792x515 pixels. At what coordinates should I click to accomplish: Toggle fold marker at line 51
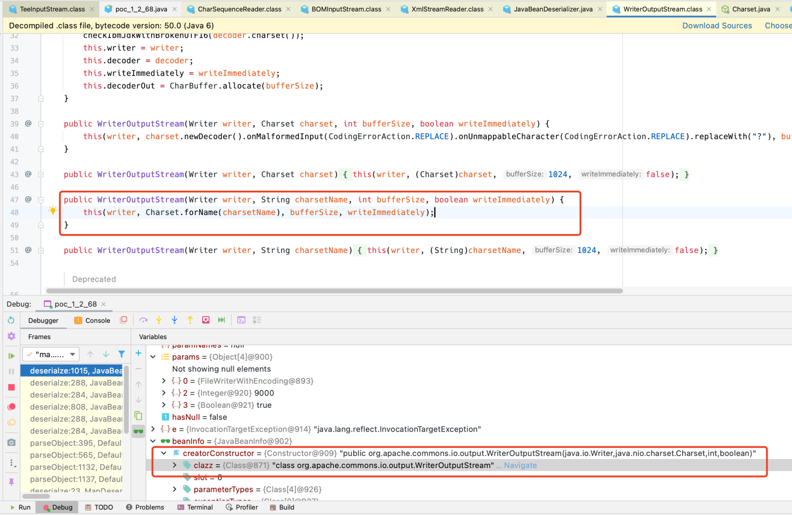[x=41, y=250]
